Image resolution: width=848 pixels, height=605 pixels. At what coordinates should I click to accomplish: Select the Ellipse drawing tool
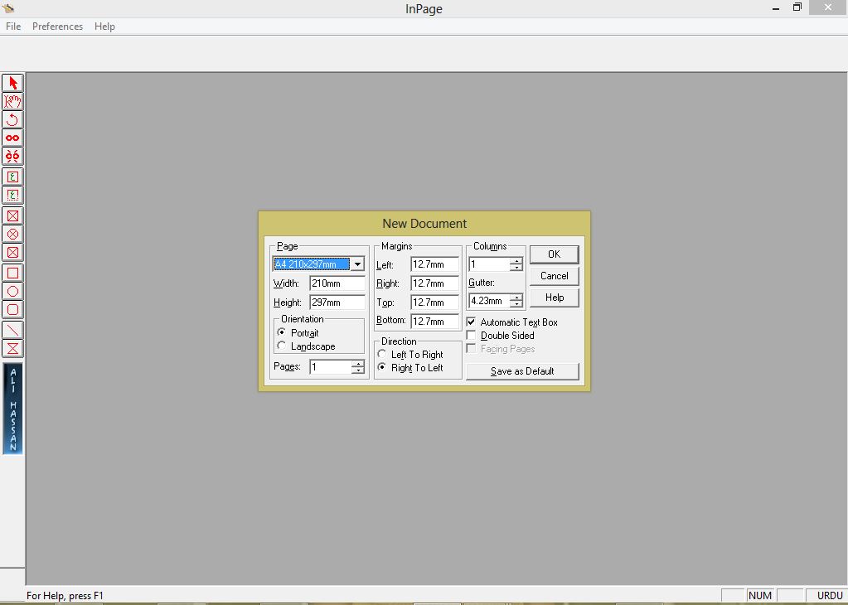pos(12,291)
